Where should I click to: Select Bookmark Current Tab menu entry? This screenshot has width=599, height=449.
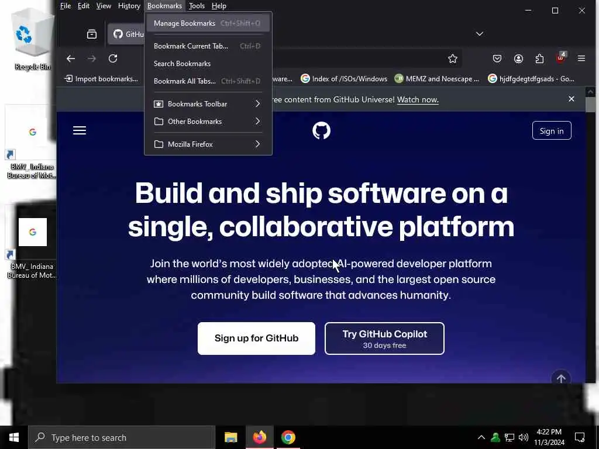point(208,46)
